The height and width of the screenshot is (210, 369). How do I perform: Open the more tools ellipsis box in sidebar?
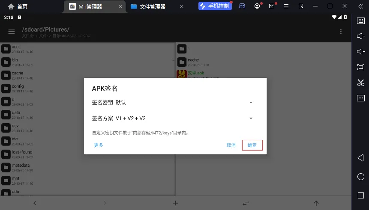361,98
